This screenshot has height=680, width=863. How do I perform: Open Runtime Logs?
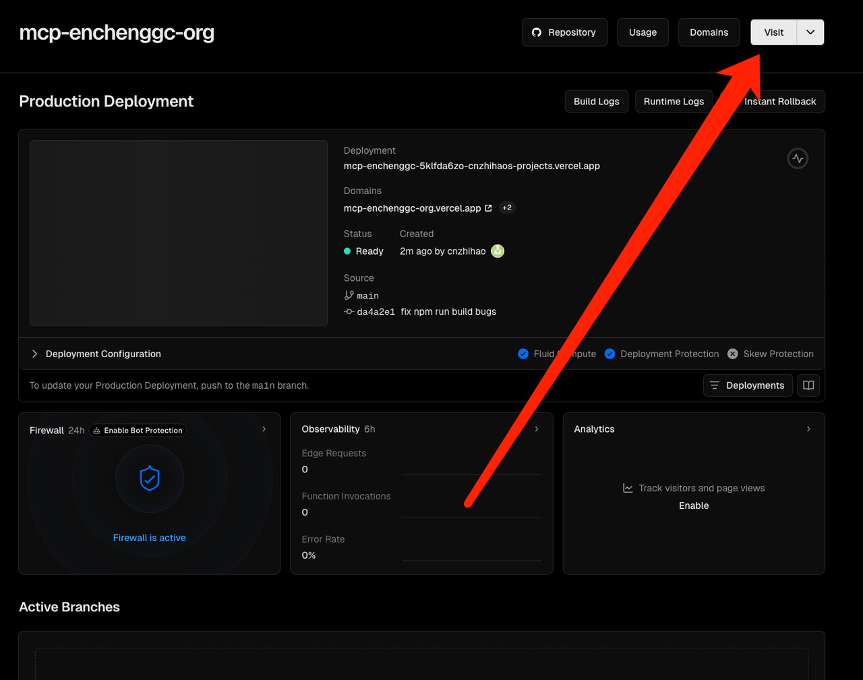[x=673, y=102]
